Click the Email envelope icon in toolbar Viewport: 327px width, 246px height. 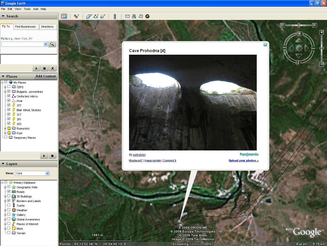pos(127,16)
